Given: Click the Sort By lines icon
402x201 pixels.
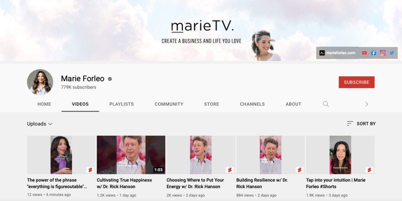Looking at the screenshot, I should pyautogui.click(x=350, y=124).
